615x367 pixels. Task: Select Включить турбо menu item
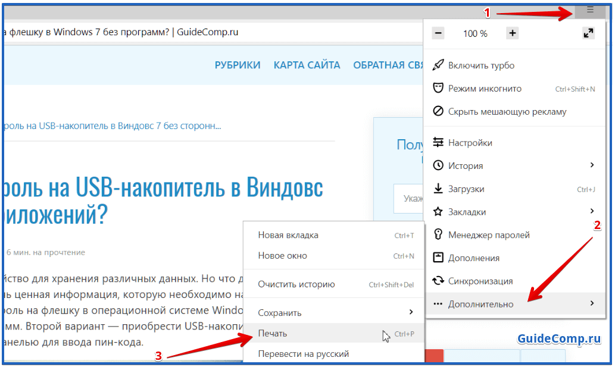515,65
